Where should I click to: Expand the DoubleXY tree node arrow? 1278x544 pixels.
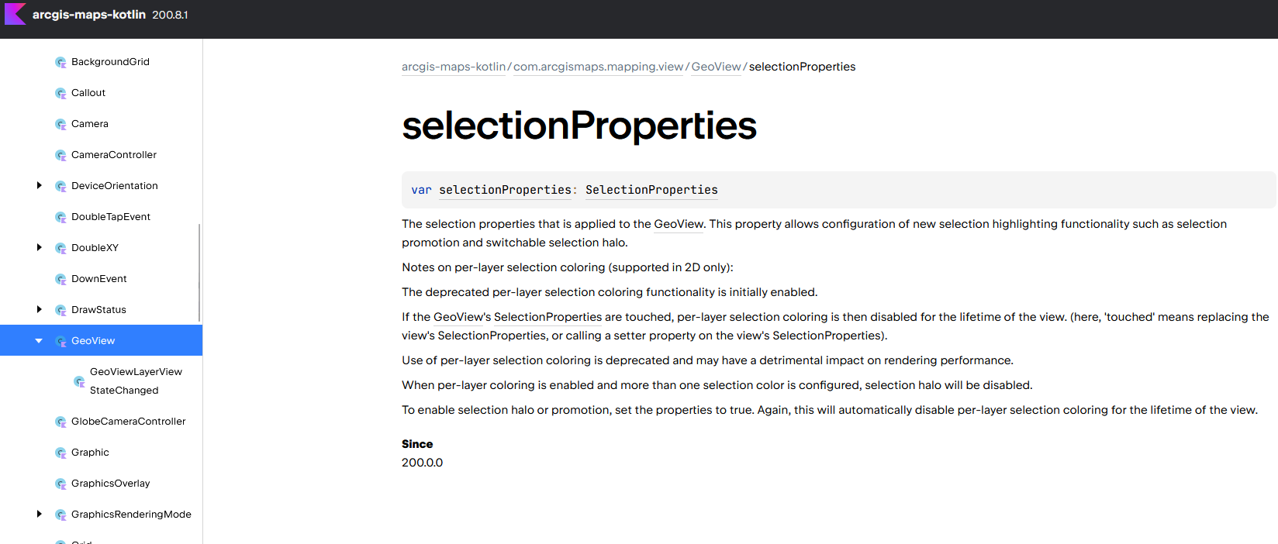click(39, 247)
